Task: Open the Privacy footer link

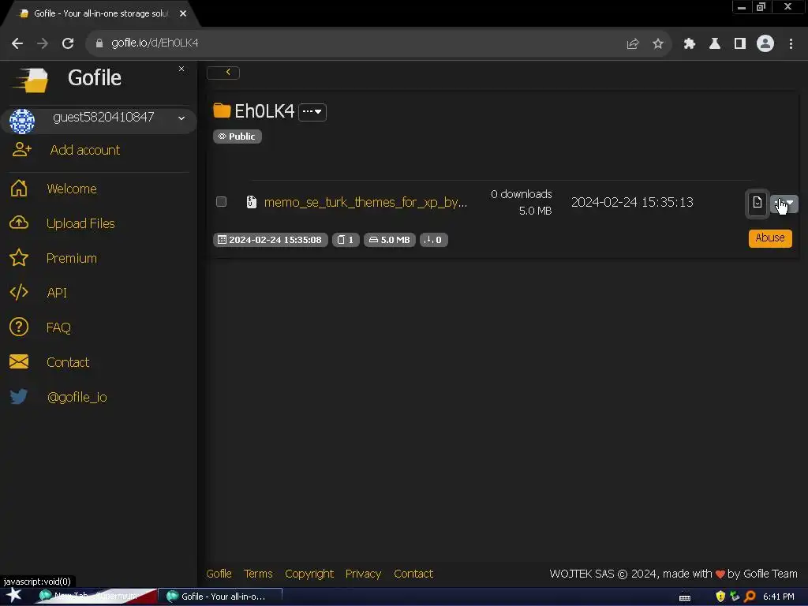Action: tap(363, 574)
